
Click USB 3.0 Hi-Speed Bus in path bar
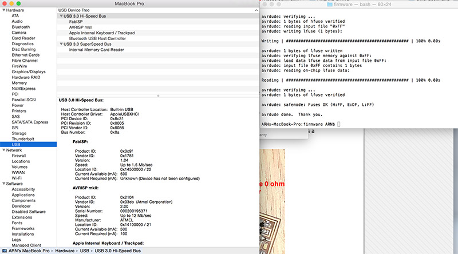tap(117, 251)
